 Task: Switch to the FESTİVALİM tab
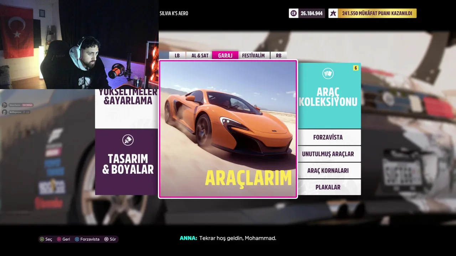[253, 55]
